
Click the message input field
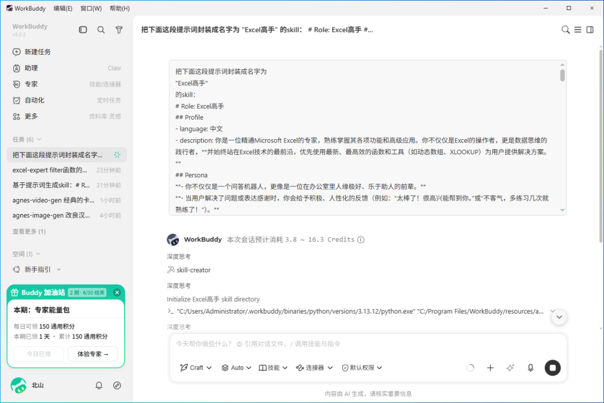pos(368,344)
